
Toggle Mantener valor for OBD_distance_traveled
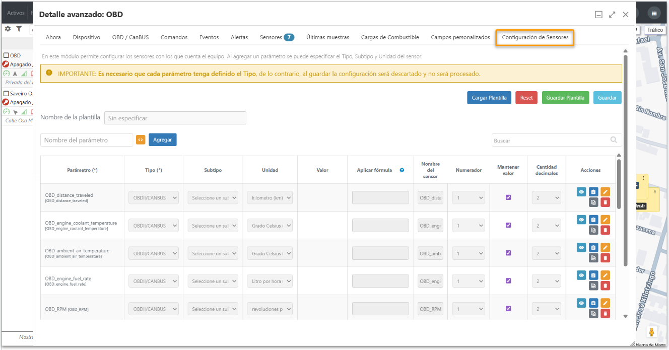508,197
